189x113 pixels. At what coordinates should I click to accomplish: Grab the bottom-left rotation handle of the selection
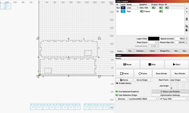pos(38,76)
